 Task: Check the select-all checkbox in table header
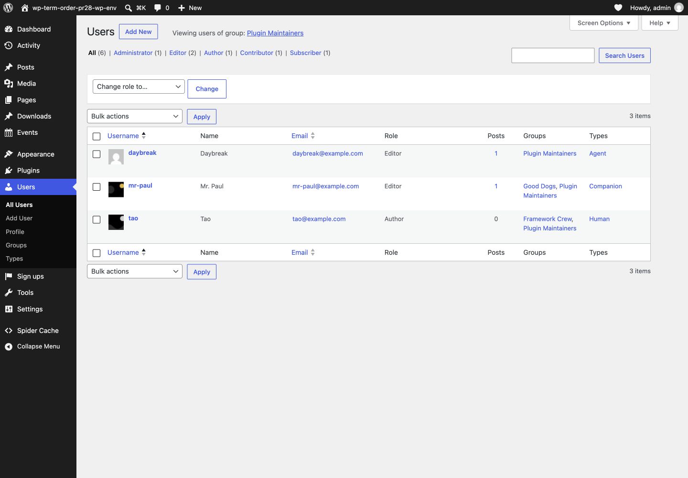click(x=97, y=136)
